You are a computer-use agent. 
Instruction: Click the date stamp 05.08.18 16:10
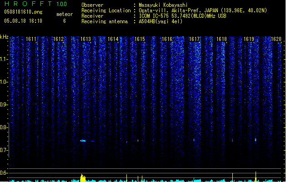point(23,21)
